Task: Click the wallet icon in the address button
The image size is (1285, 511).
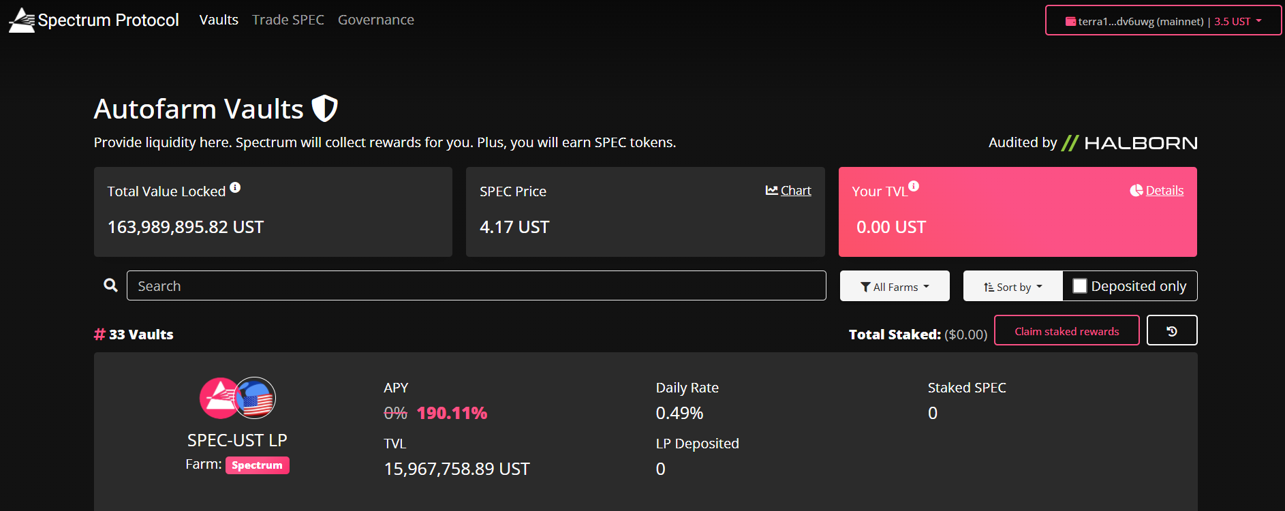Action: (1070, 21)
